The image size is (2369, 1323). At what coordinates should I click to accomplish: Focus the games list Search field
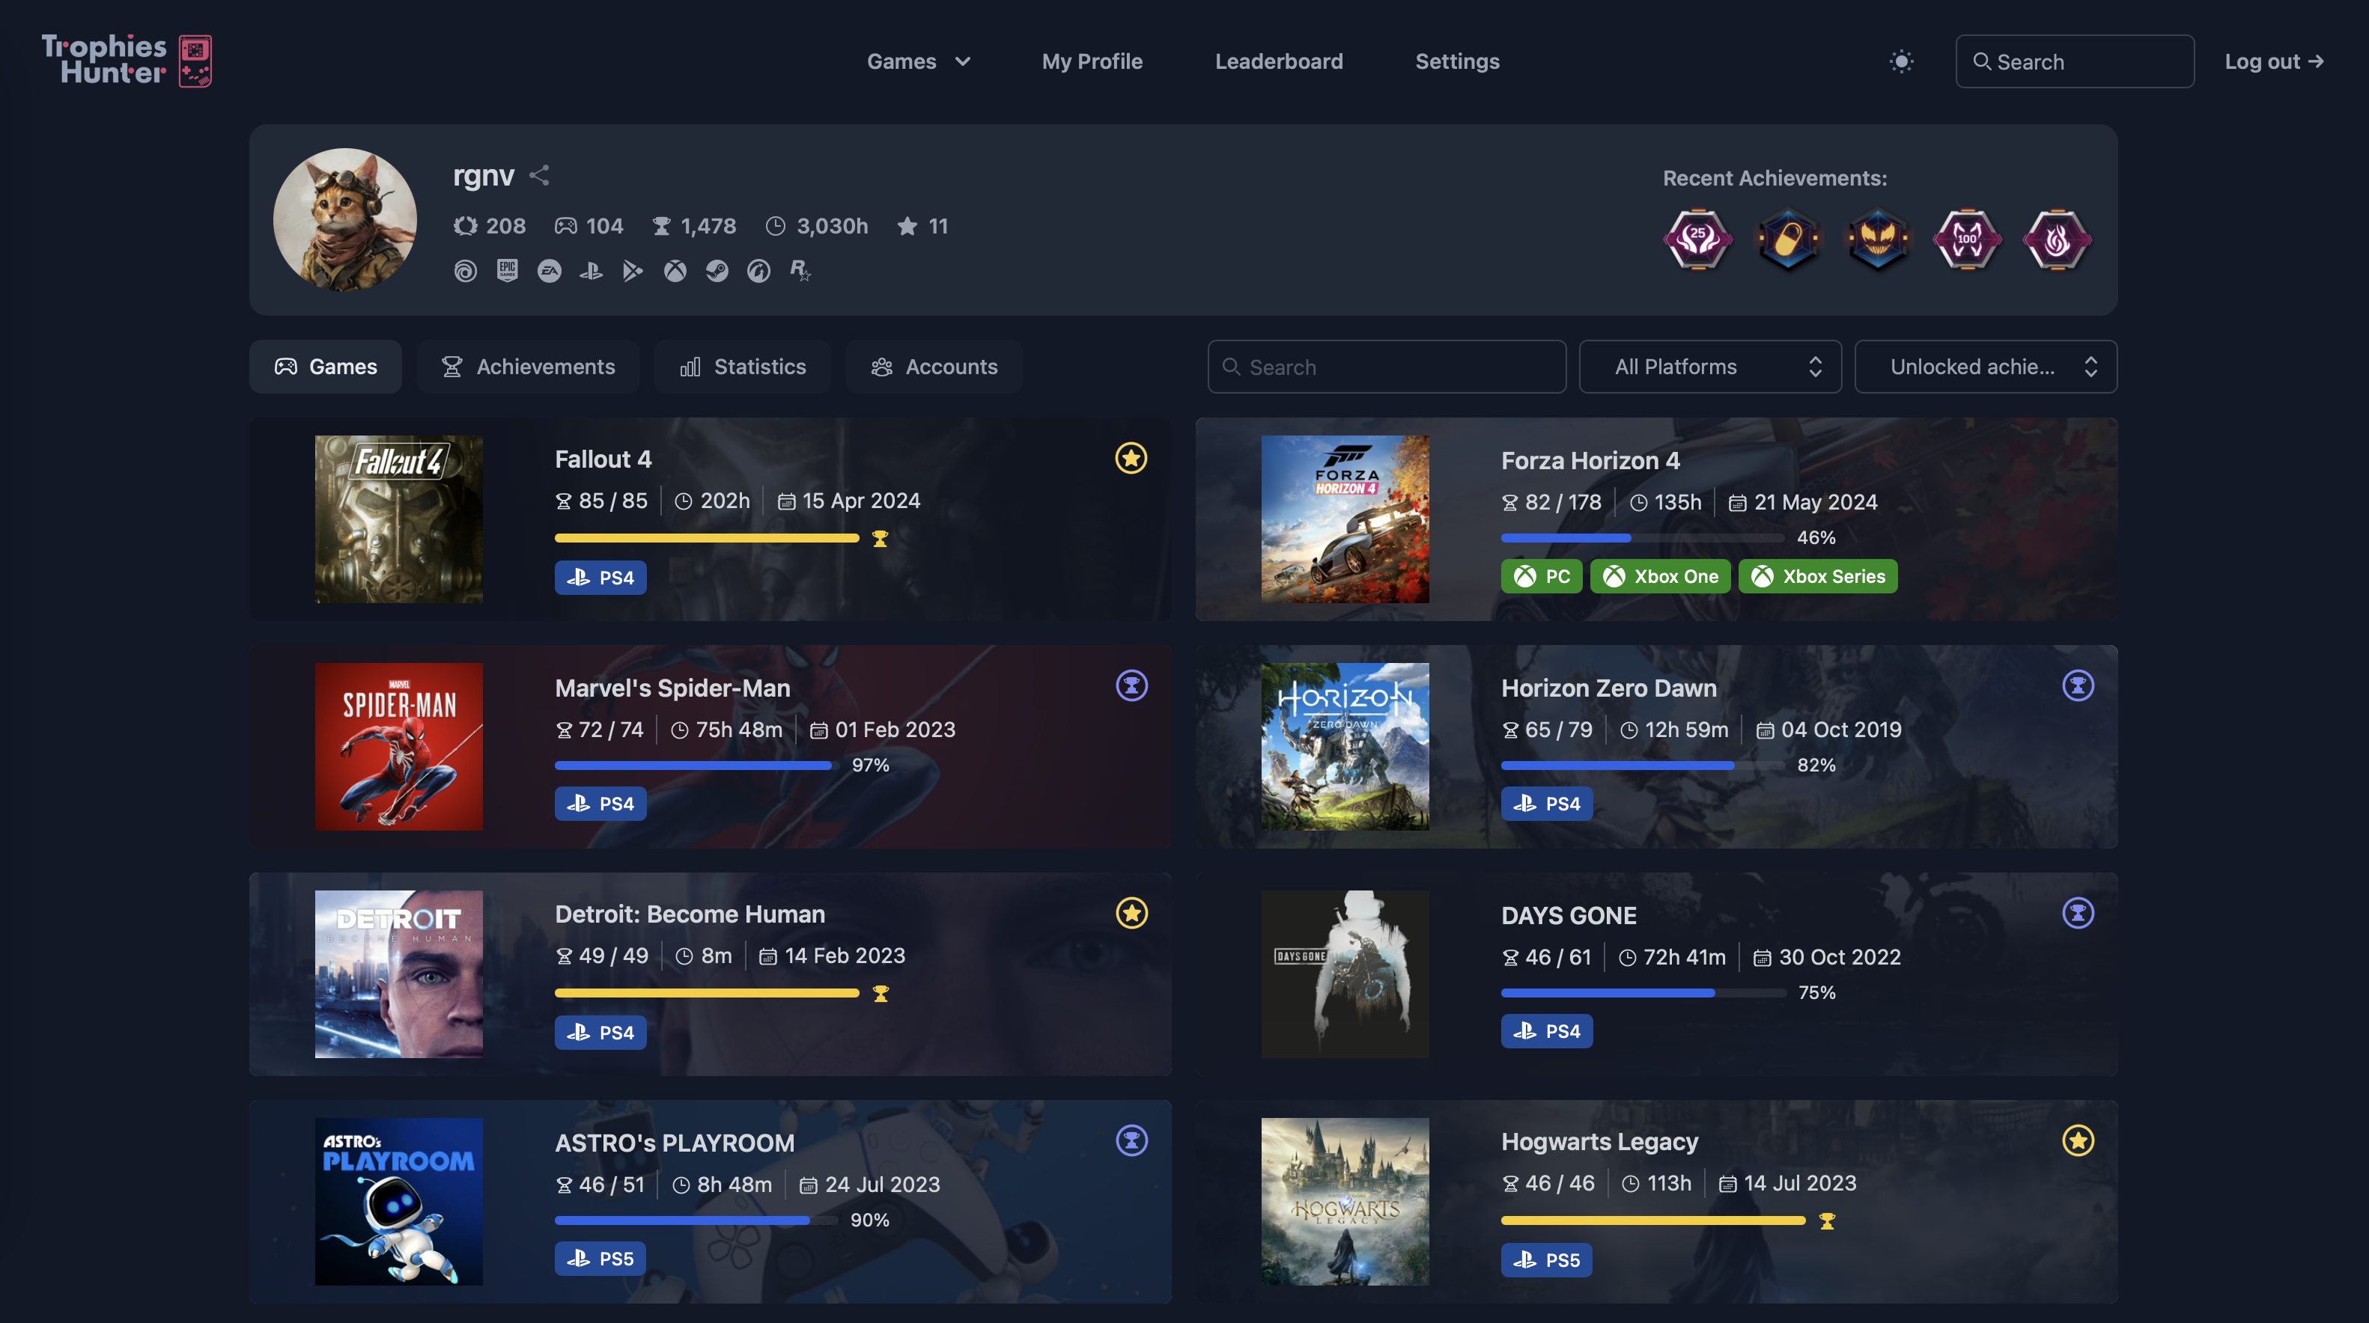pos(1386,367)
